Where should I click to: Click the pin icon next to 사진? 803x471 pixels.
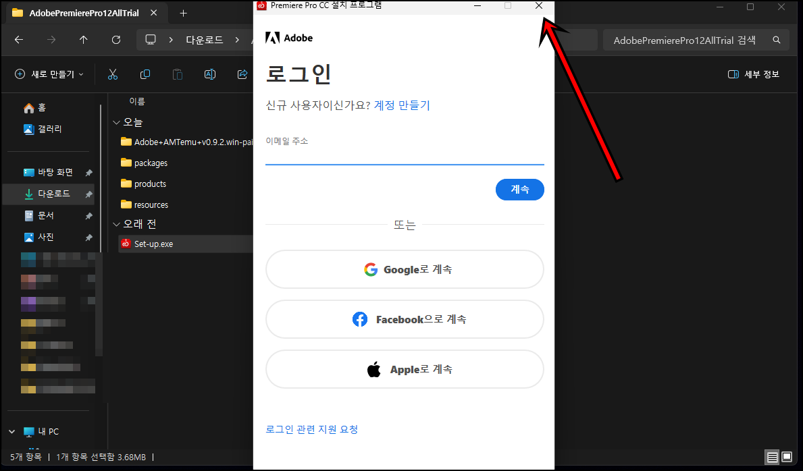[x=88, y=238]
